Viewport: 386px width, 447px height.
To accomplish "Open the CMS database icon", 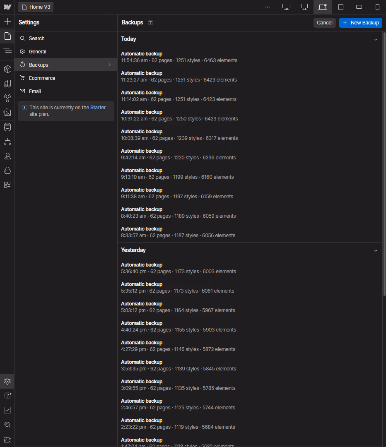I will click(7, 127).
